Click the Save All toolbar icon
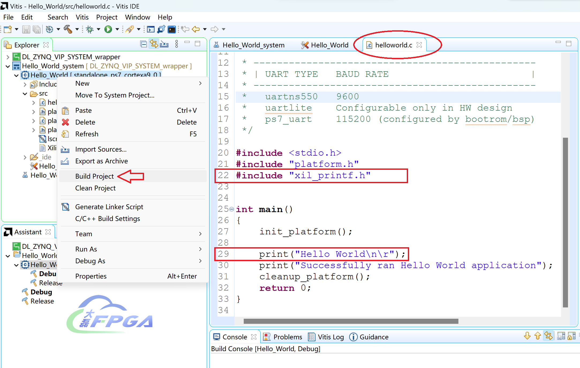Image resolution: width=580 pixels, height=368 pixels. point(36,29)
